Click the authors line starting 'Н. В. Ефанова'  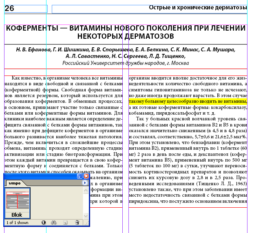pyautogui.click(x=126, y=49)
